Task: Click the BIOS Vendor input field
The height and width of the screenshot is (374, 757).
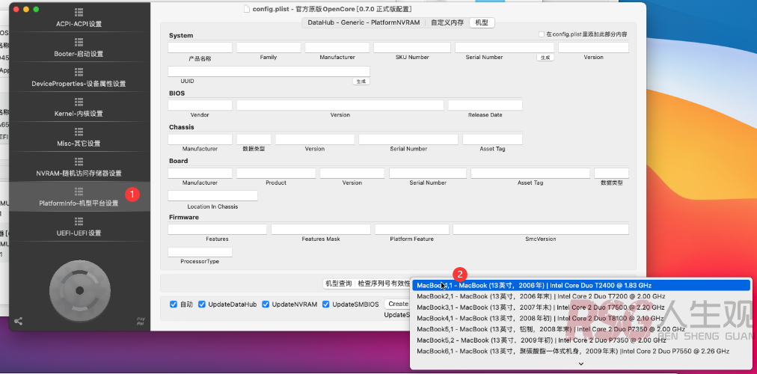Action: click(200, 105)
